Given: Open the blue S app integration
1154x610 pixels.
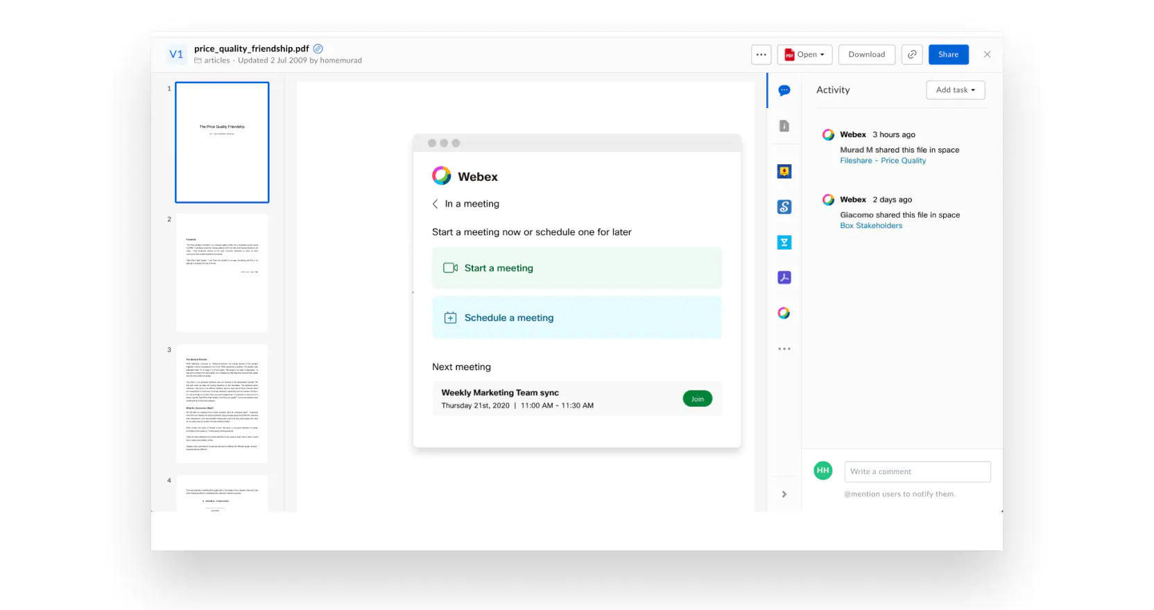Looking at the screenshot, I should [784, 207].
